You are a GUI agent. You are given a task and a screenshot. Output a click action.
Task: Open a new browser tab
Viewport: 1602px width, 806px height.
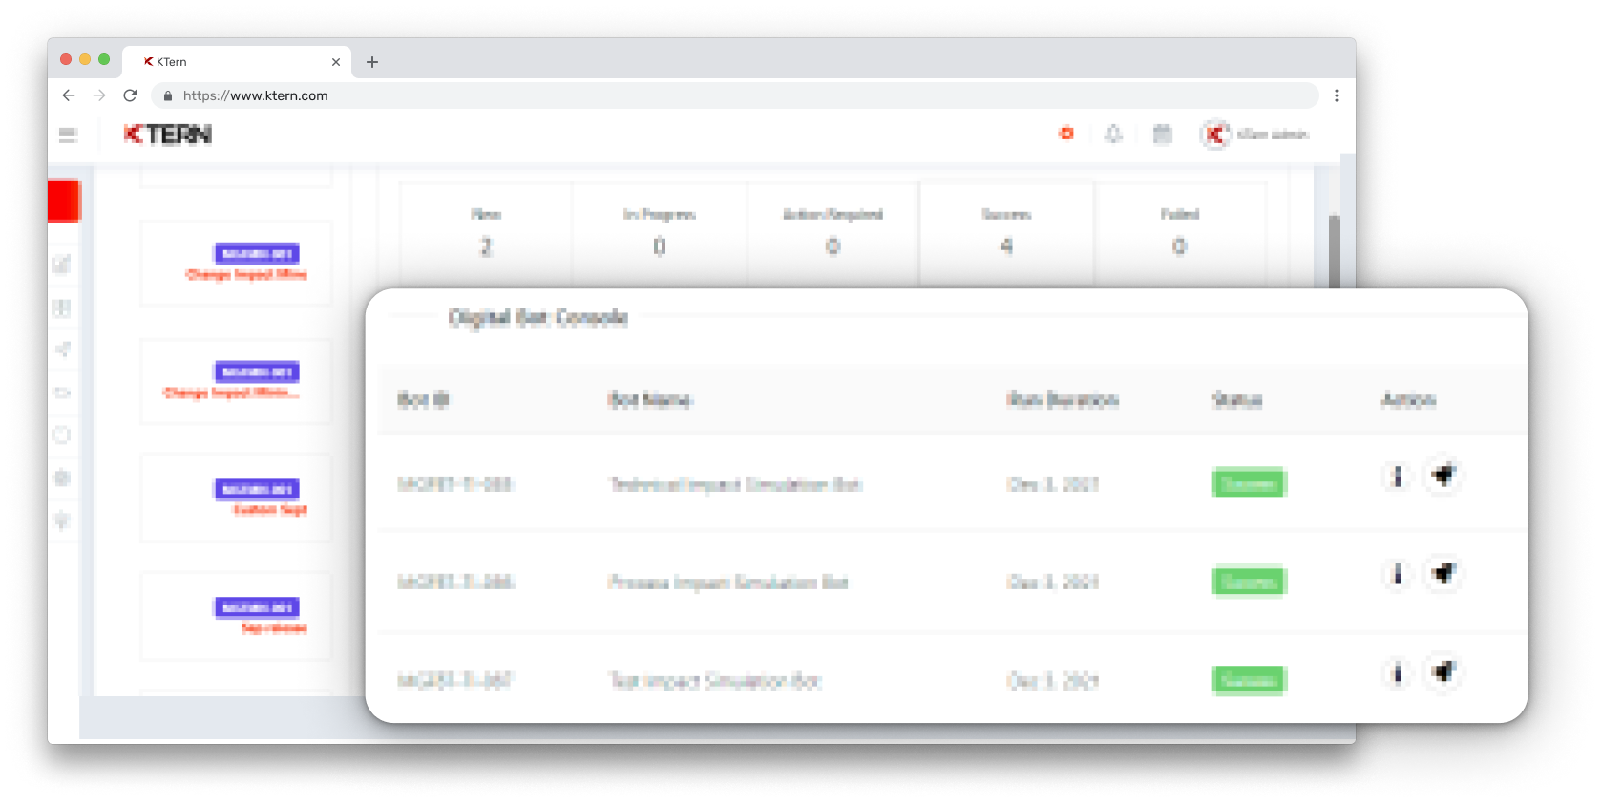click(372, 62)
